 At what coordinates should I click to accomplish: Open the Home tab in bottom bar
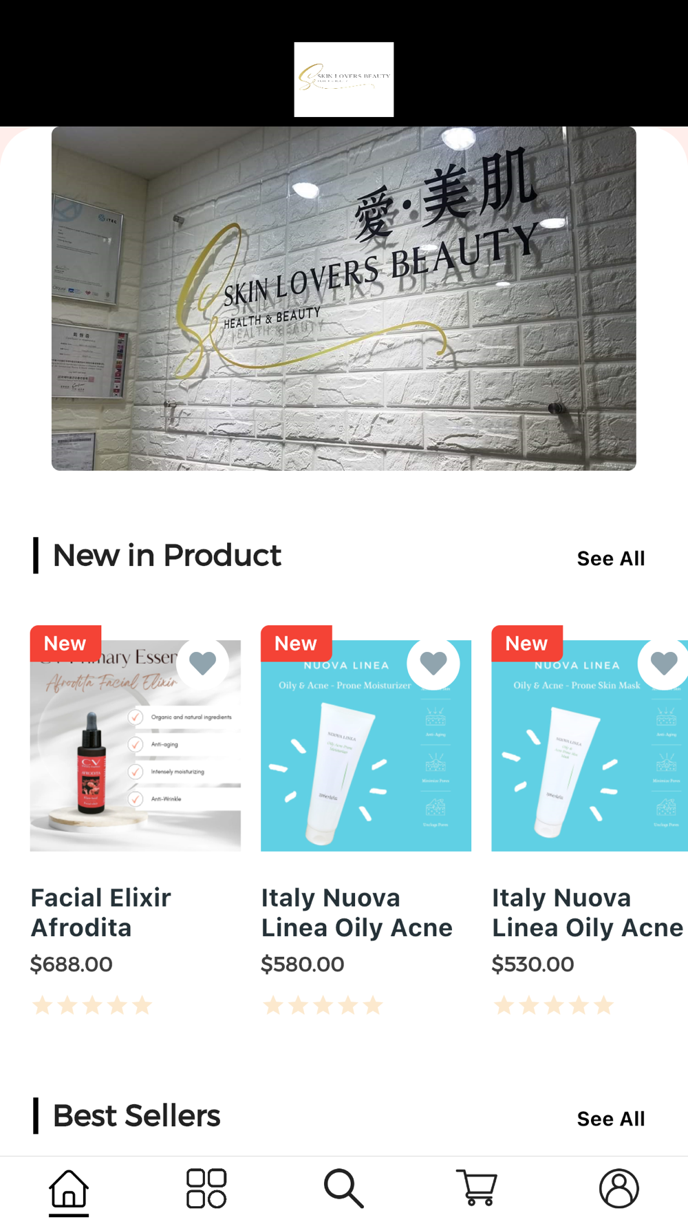click(x=69, y=1189)
